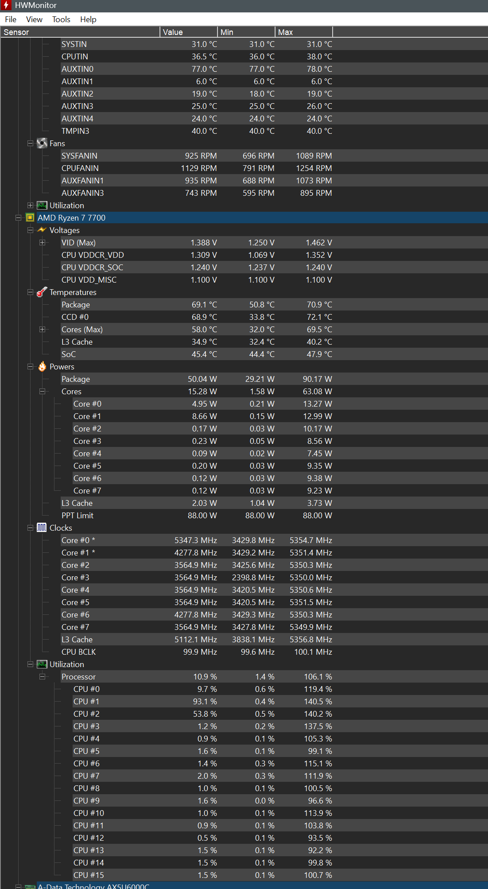Click the Clocks waveform icon
Screen dimensions: 488x889
pos(42,528)
